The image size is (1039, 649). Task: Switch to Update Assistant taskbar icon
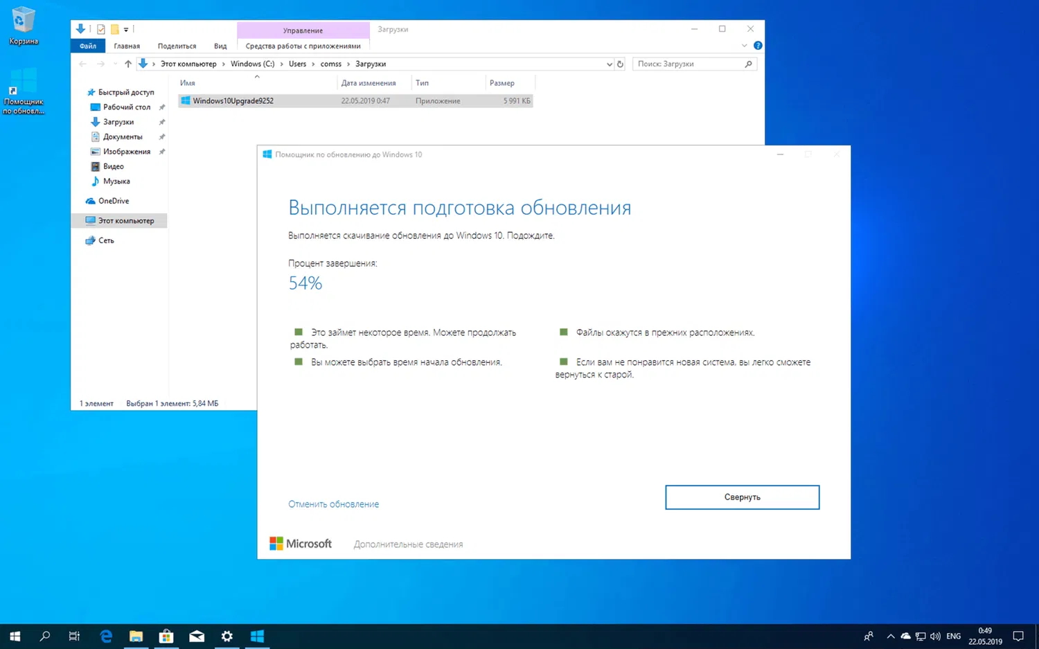coord(257,636)
